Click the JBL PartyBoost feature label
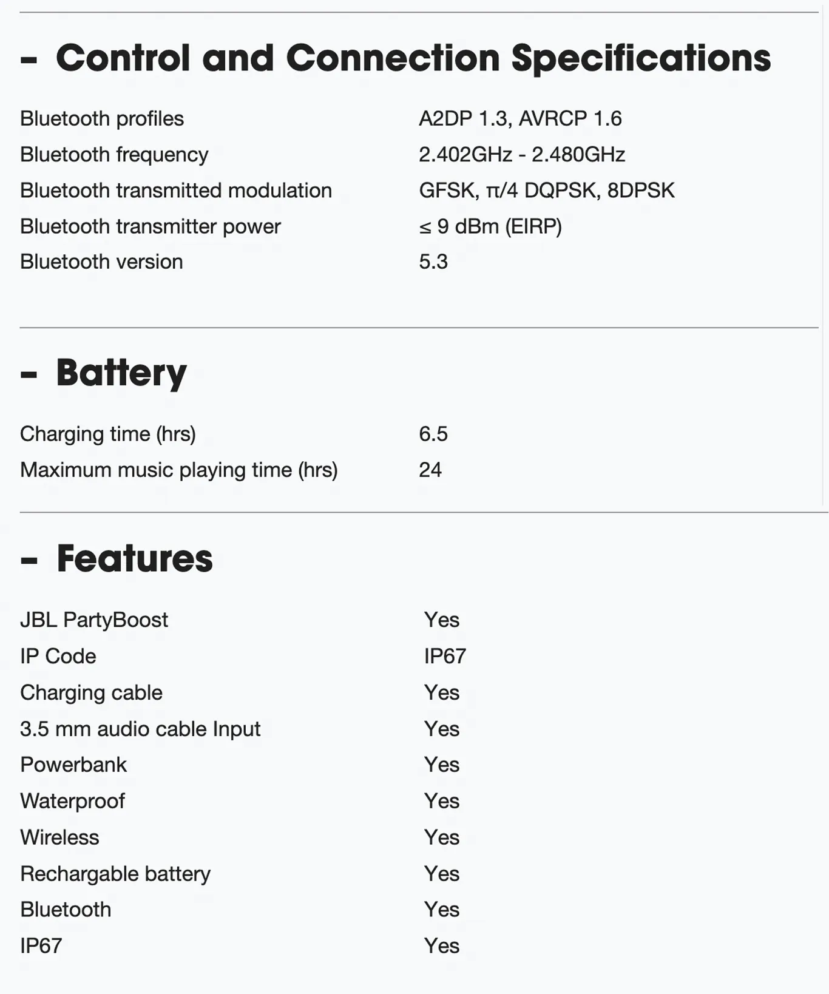 click(94, 620)
